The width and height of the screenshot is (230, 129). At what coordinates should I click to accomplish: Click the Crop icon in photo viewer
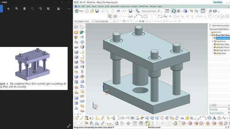(48, 9)
